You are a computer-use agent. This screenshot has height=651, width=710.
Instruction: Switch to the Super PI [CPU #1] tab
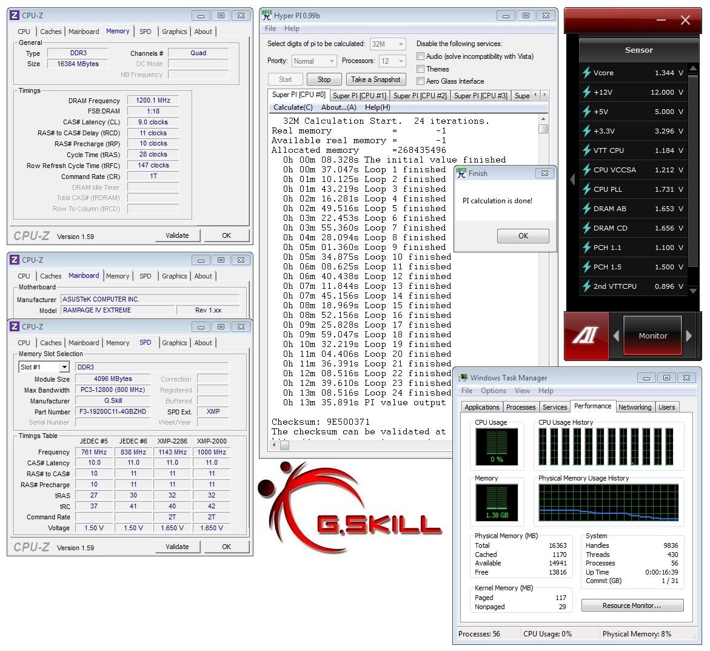tap(360, 96)
